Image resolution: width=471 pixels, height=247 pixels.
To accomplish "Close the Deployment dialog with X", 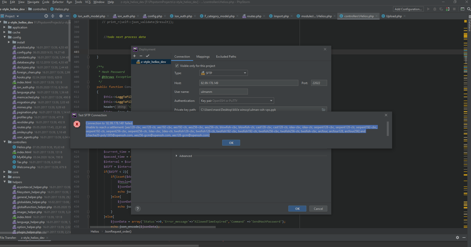I will click(x=325, y=49).
